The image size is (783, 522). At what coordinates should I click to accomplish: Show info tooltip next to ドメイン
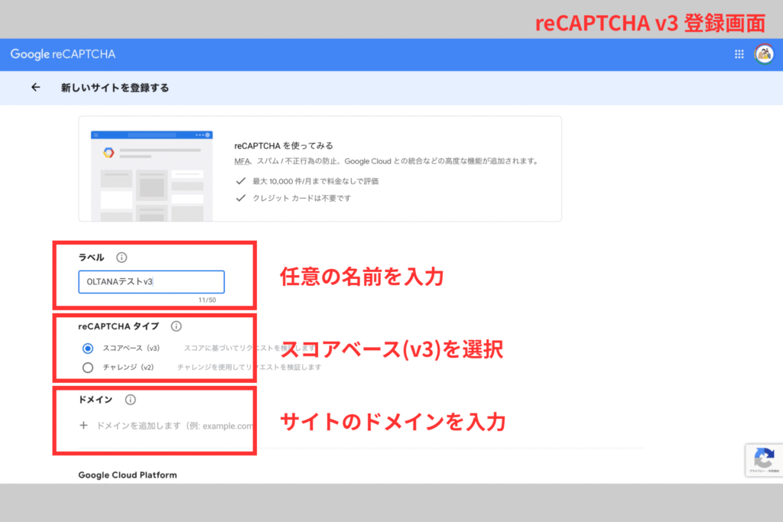130,400
